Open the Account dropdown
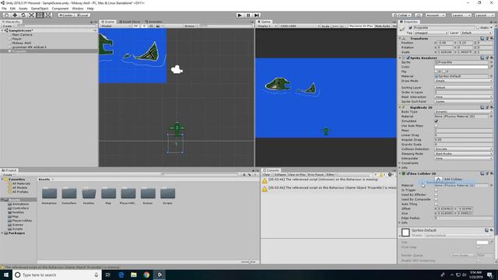498x280 pixels. pyautogui.click(x=436, y=16)
